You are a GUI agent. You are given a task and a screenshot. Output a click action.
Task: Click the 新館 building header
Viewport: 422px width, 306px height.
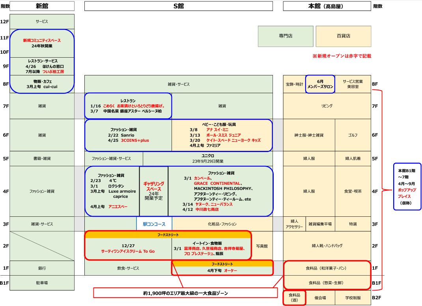click(x=42, y=6)
